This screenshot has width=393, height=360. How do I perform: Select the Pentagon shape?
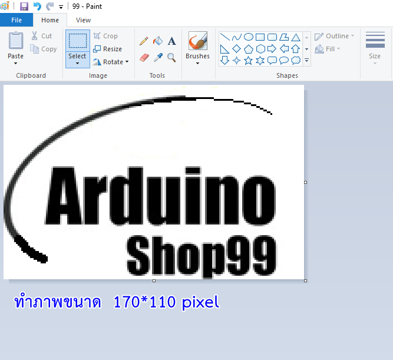249,49
